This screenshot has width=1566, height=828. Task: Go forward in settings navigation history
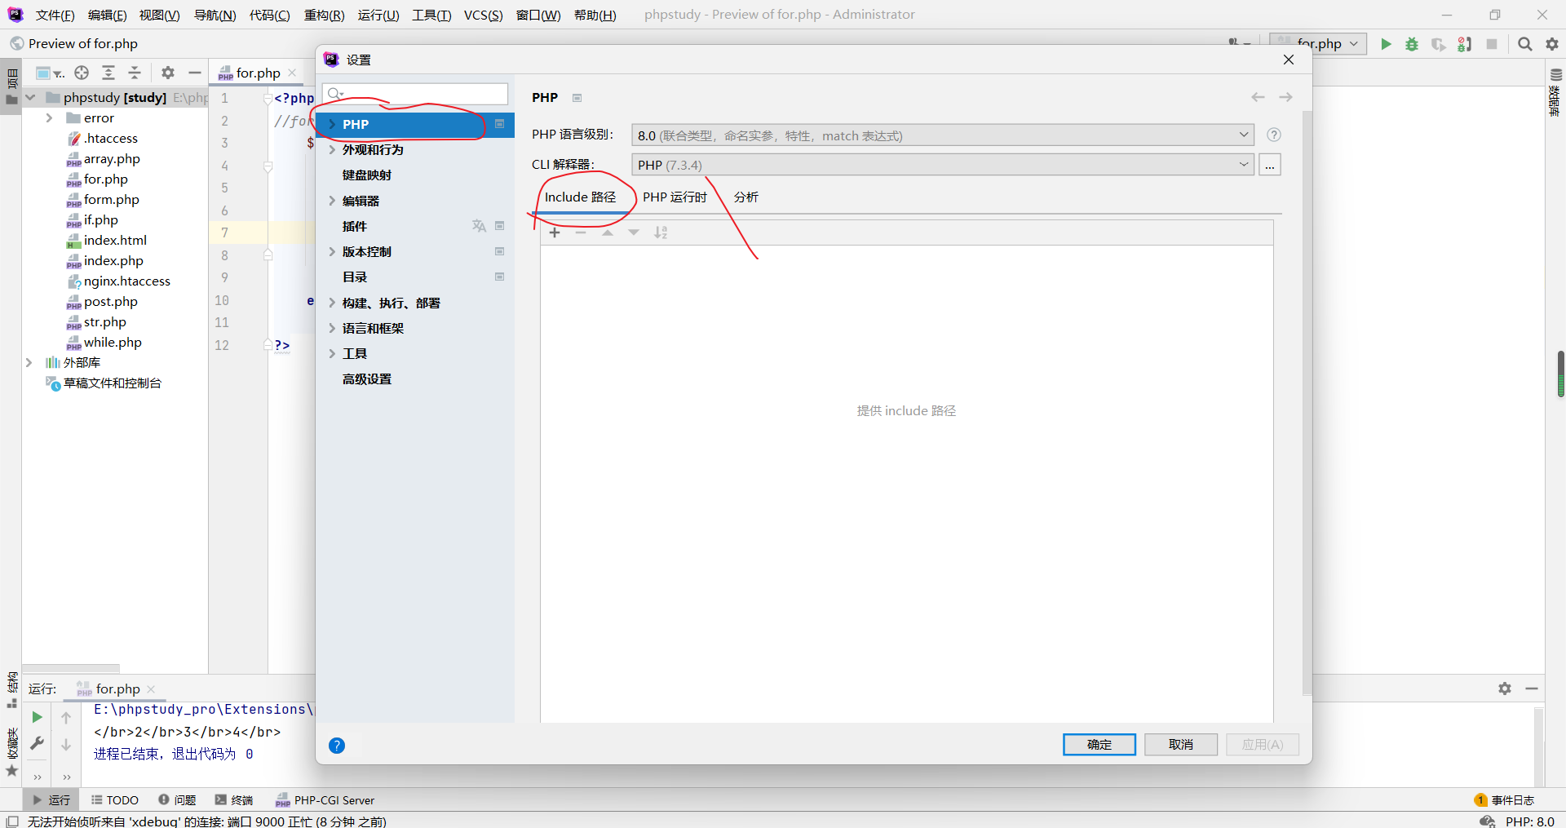(1285, 97)
